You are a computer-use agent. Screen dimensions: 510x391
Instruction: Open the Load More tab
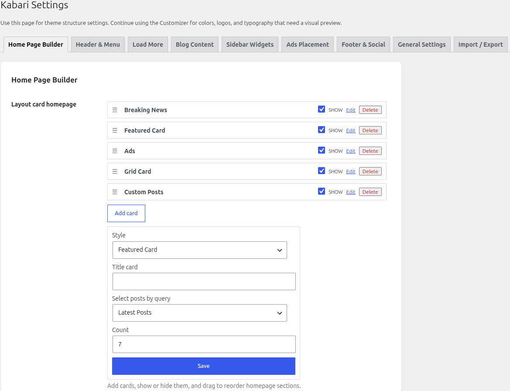pyautogui.click(x=147, y=45)
